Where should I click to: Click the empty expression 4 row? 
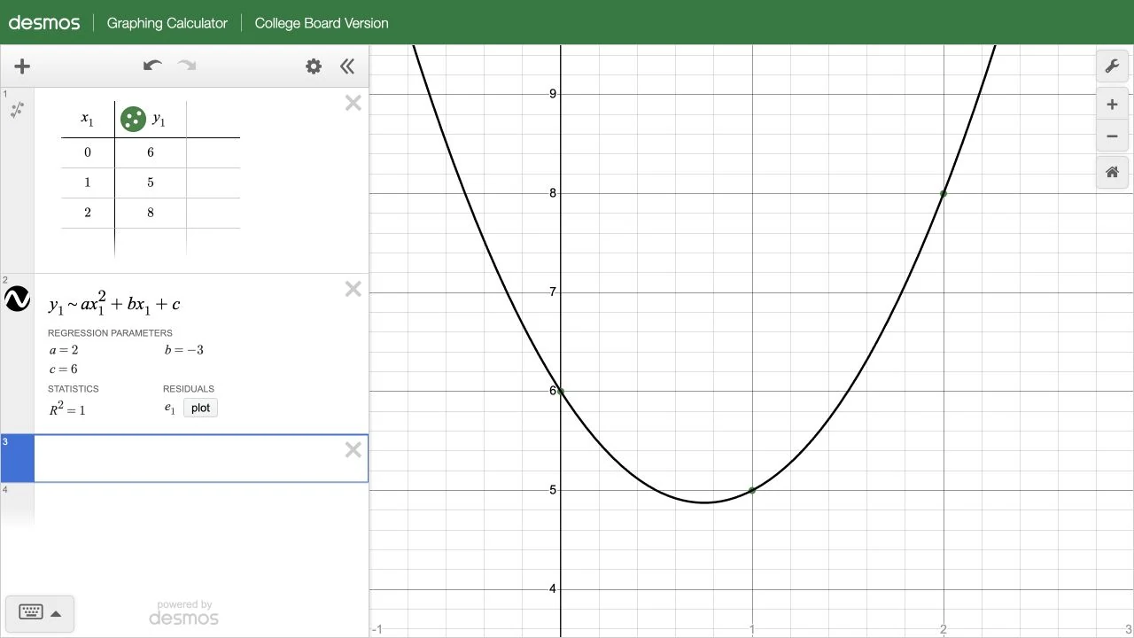coord(184,505)
